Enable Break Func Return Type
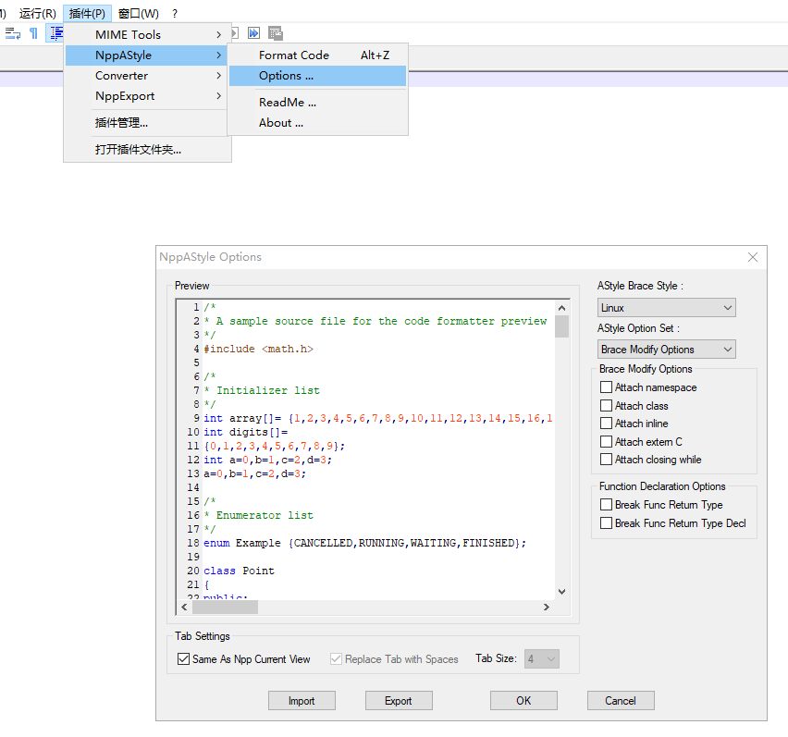 (608, 505)
